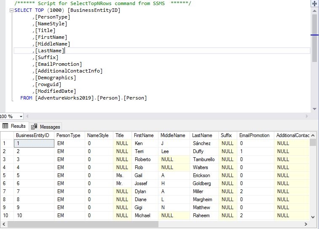Click the cell with first name Ken
This screenshot has height=229, width=319.
(145, 143)
